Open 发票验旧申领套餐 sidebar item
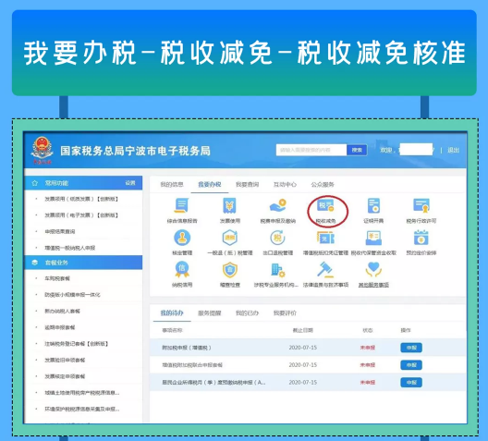 point(65,360)
